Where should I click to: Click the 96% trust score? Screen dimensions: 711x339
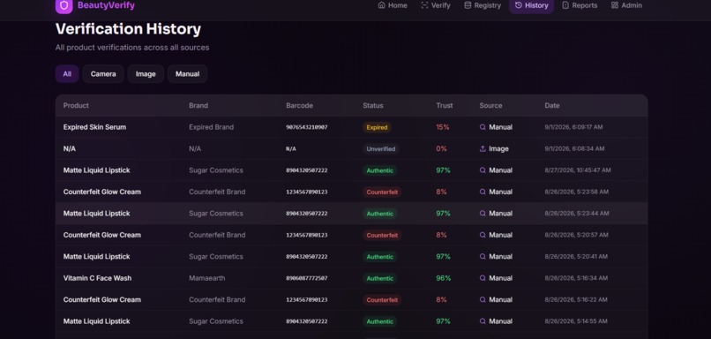coord(444,278)
